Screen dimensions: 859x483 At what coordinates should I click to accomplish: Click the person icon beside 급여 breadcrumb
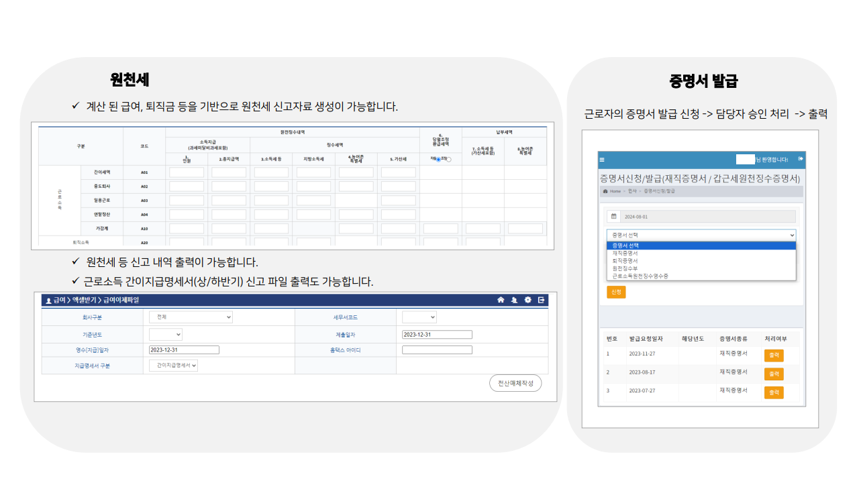click(49, 300)
